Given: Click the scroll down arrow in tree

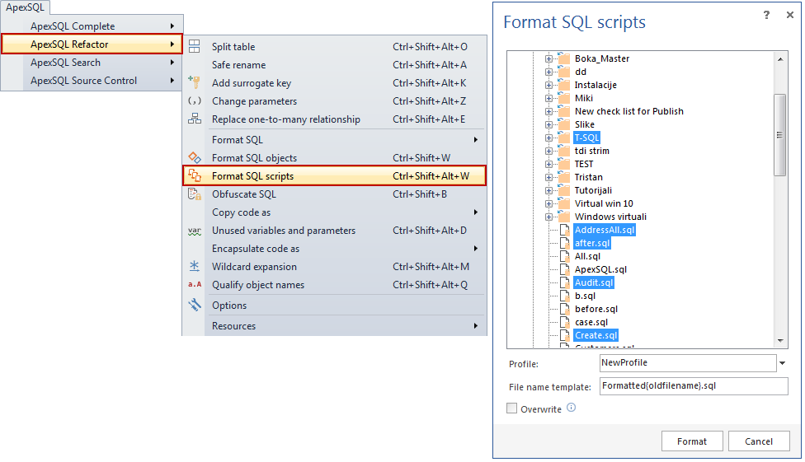Looking at the screenshot, I should click(x=780, y=340).
